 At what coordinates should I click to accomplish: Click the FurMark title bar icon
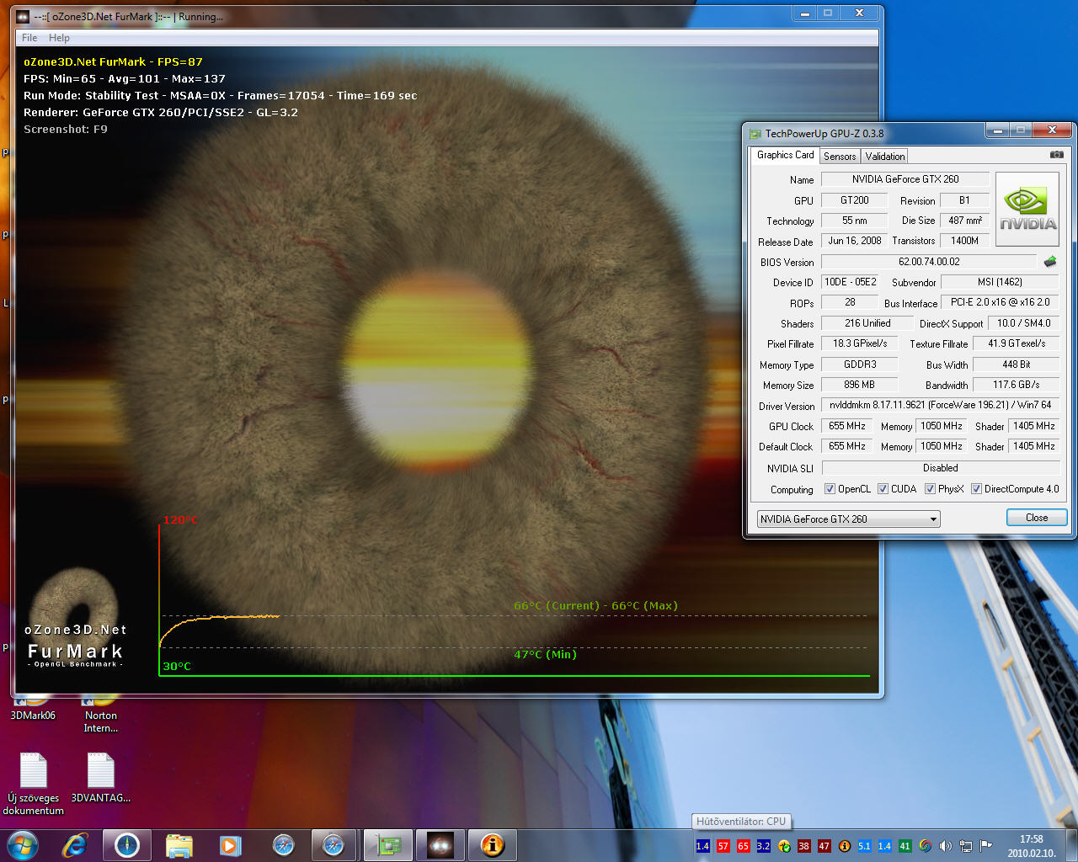click(x=23, y=16)
